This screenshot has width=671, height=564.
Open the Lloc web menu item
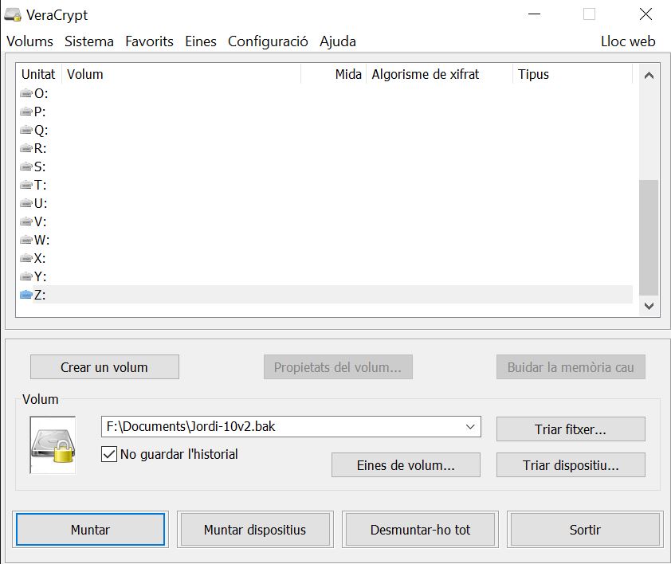click(x=628, y=41)
